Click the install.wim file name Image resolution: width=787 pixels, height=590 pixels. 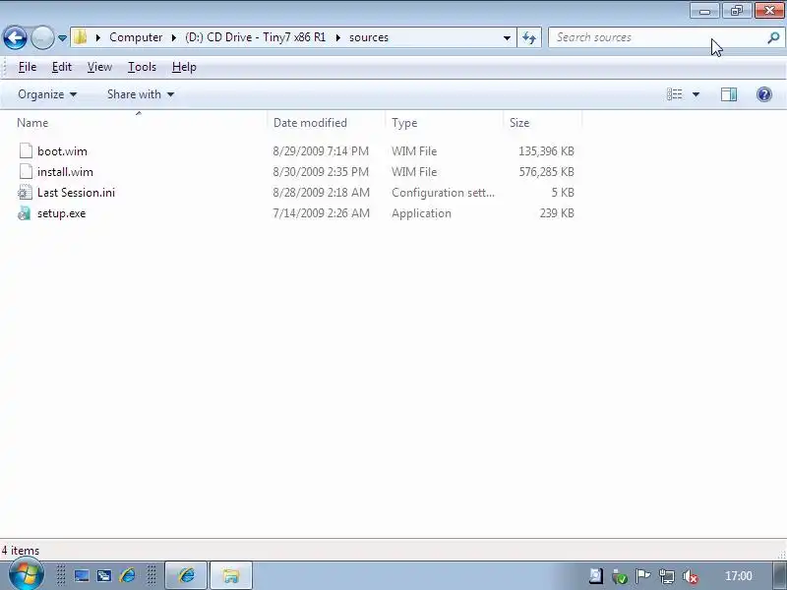click(x=65, y=172)
